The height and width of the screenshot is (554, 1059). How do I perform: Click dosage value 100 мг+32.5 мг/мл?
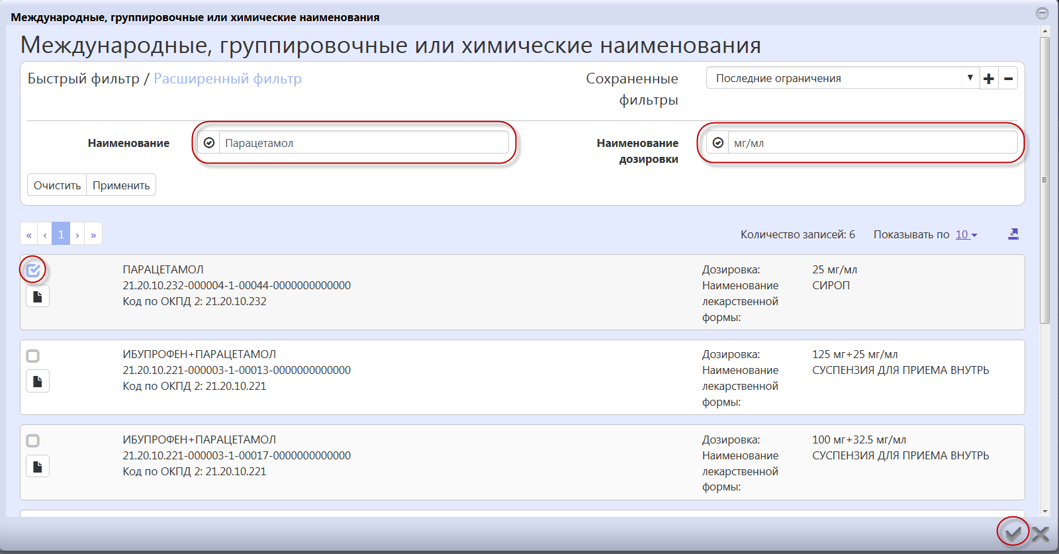point(859,439)
